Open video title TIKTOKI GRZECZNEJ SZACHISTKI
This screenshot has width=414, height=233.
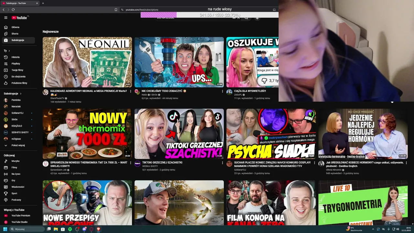pos(162,162)
